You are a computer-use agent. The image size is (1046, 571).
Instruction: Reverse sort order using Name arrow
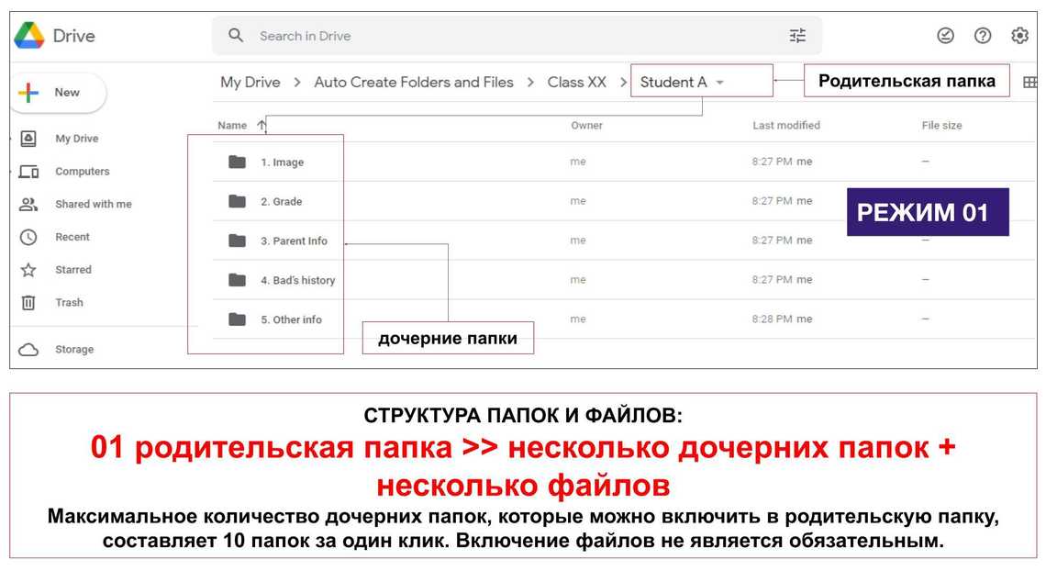click(262, 126)
